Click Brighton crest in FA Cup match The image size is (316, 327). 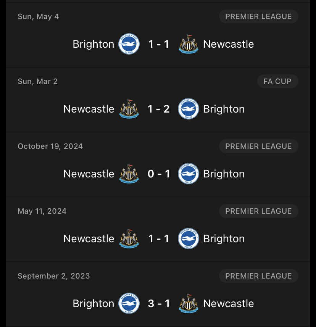tap(189, 109)
